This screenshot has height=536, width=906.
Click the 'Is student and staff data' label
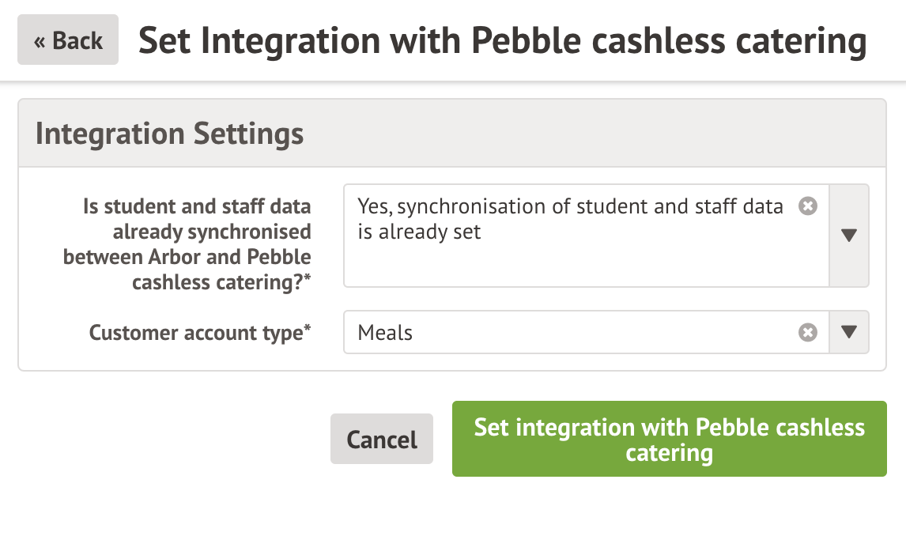[x=197, y=206]
